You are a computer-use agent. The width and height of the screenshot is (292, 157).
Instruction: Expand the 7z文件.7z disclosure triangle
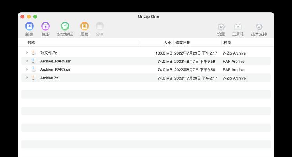[27, 53]
